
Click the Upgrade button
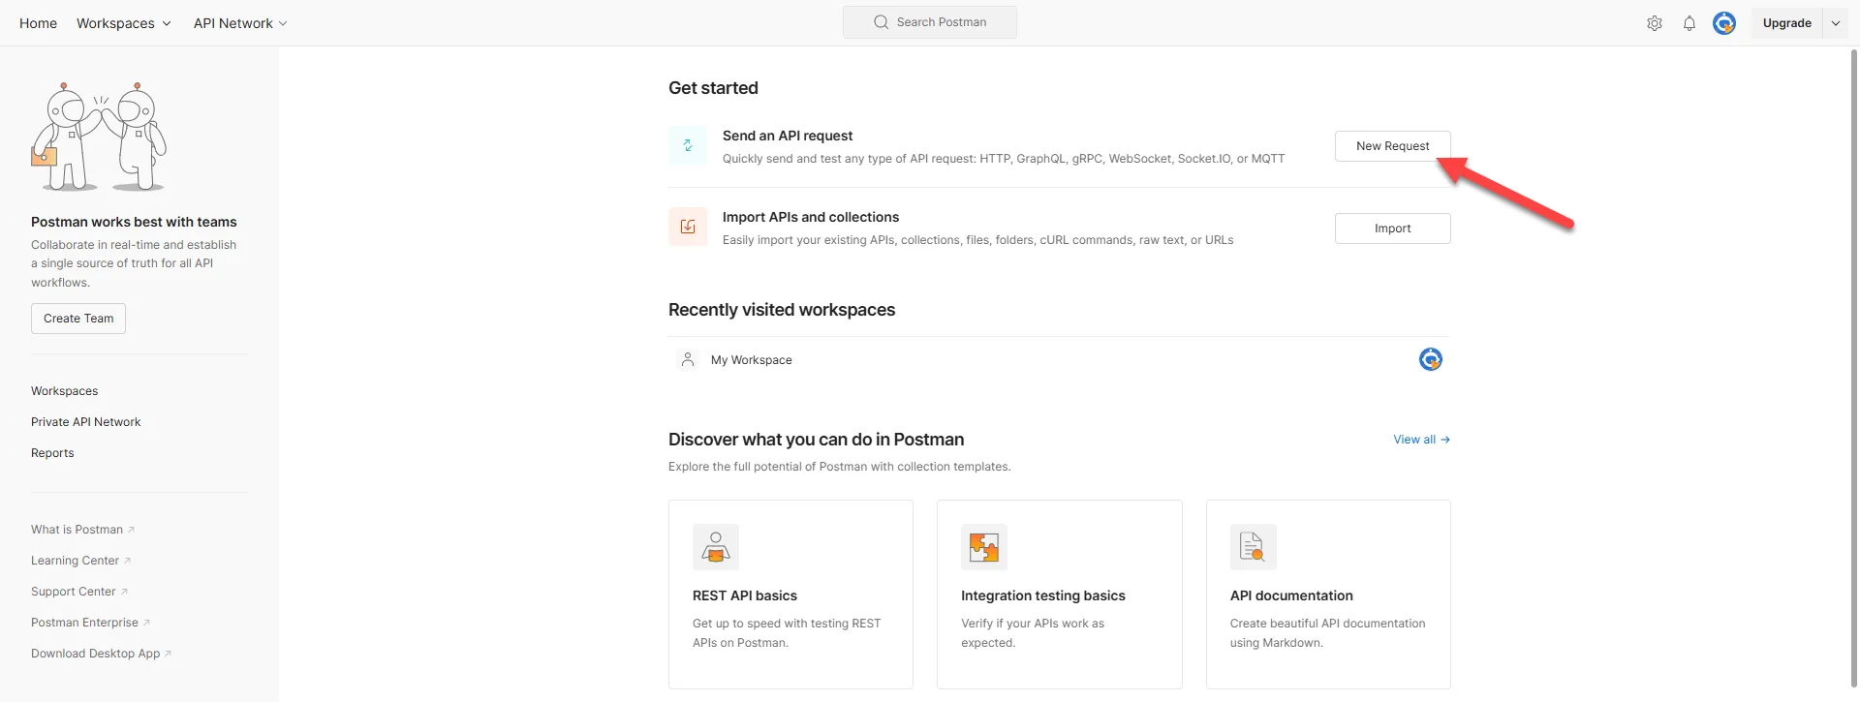tap(1786, 23)
